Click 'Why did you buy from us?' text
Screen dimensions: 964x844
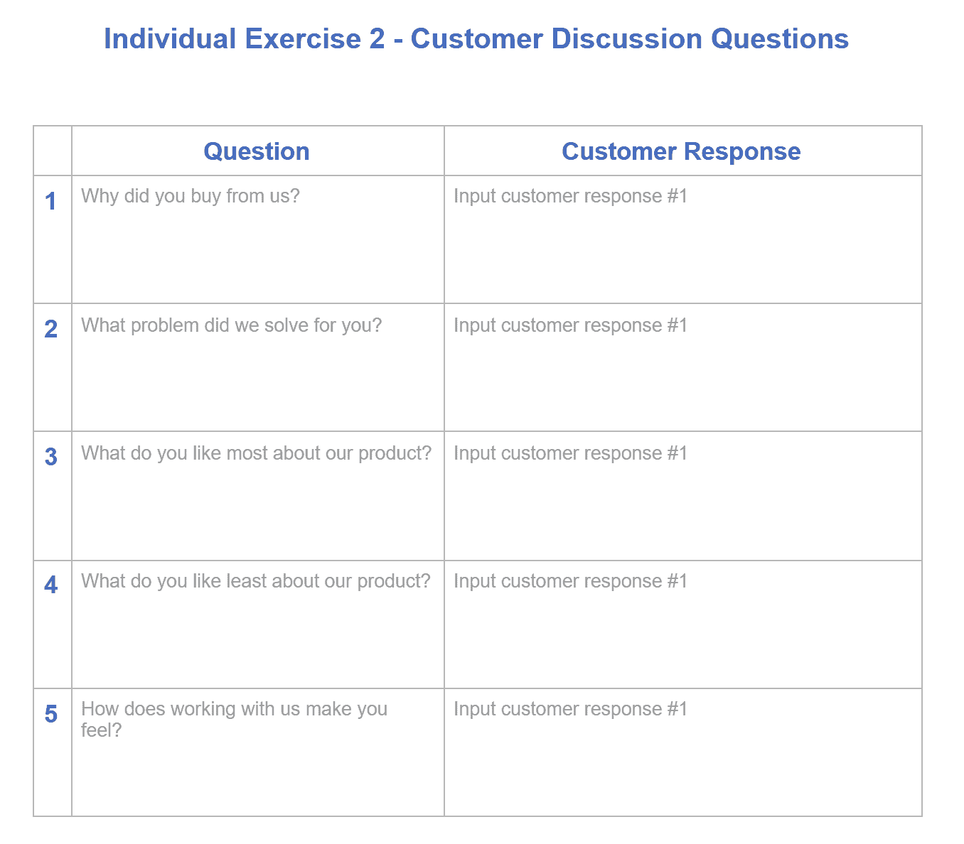click(191, 196)
